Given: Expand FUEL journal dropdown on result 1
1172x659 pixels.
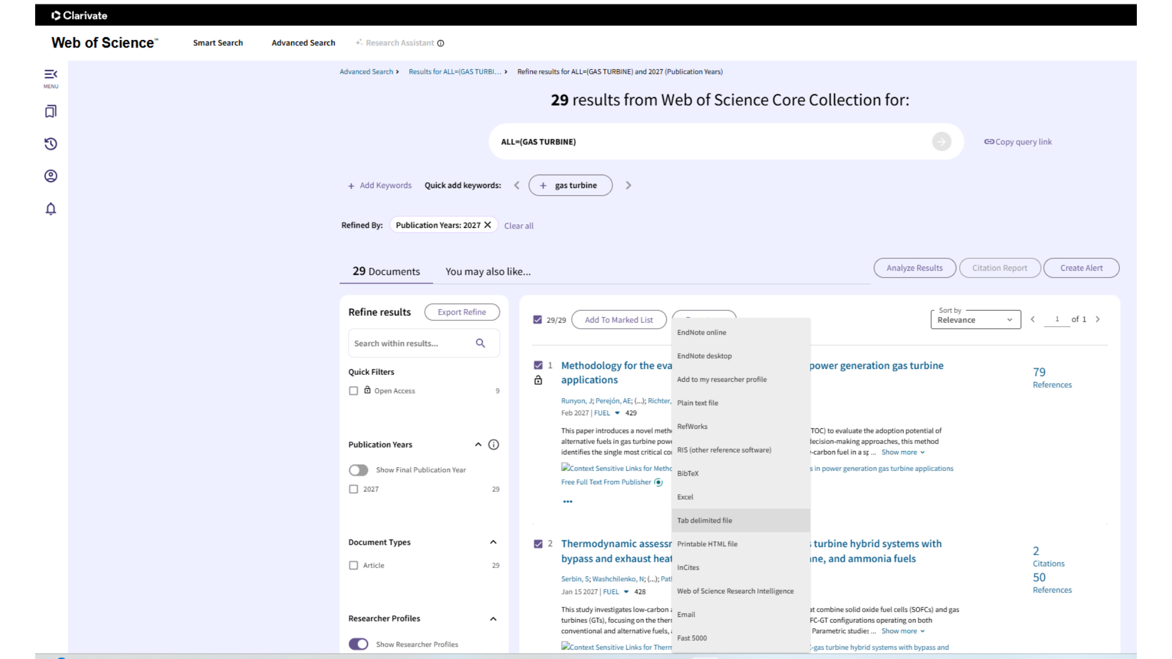Looking at the screenshot, I should pyautogui.click(x=617, y=413).
